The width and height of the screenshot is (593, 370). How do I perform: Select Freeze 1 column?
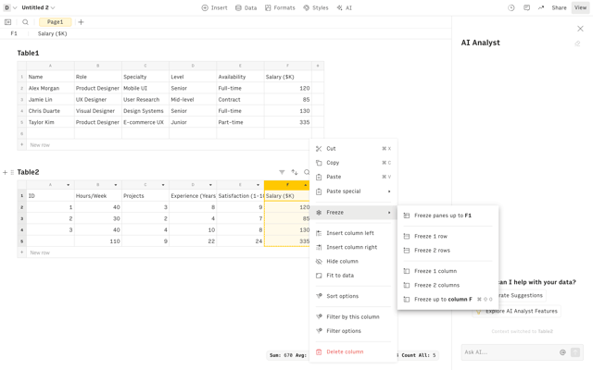pyautogui.click(x=448, y=271)
